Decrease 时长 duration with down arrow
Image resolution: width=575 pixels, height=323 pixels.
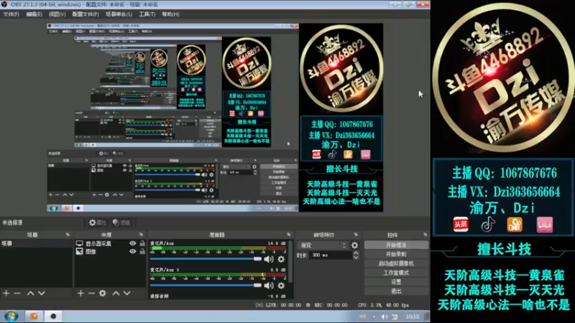(x=356, y=258)
